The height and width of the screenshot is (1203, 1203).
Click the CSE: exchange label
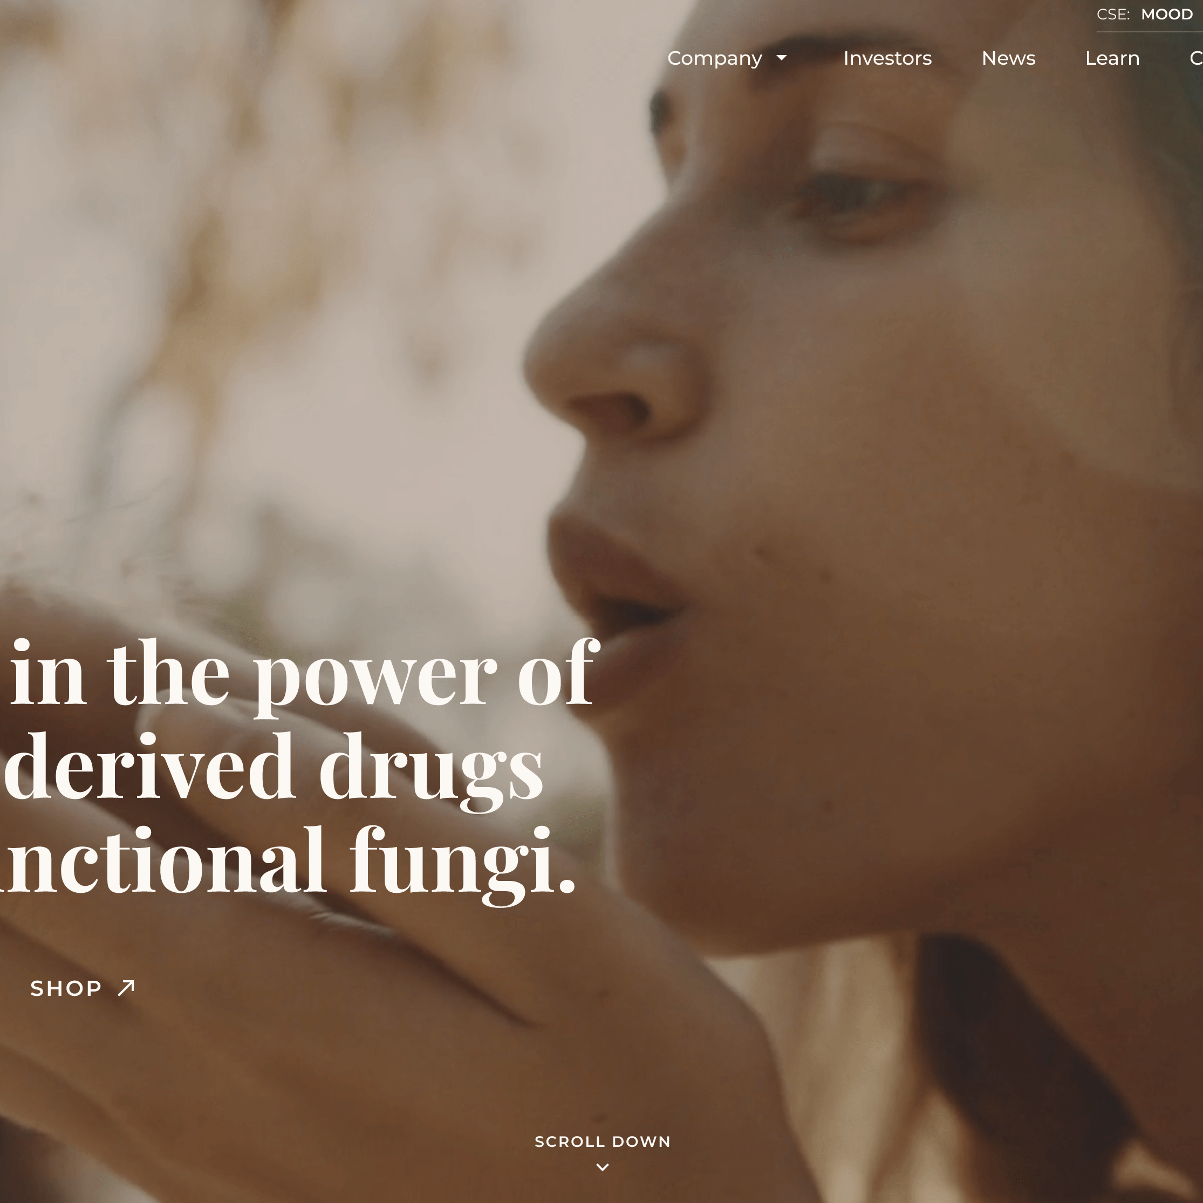[1113, 15]
